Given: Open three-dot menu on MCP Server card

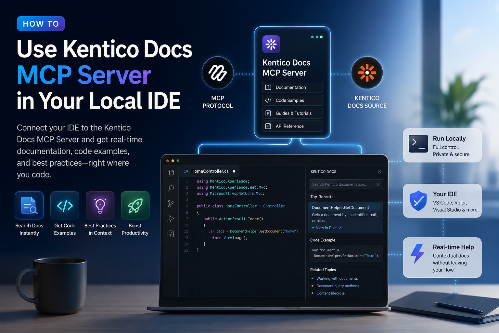Looking at the screenshot, I should click(x=317, y=37).
